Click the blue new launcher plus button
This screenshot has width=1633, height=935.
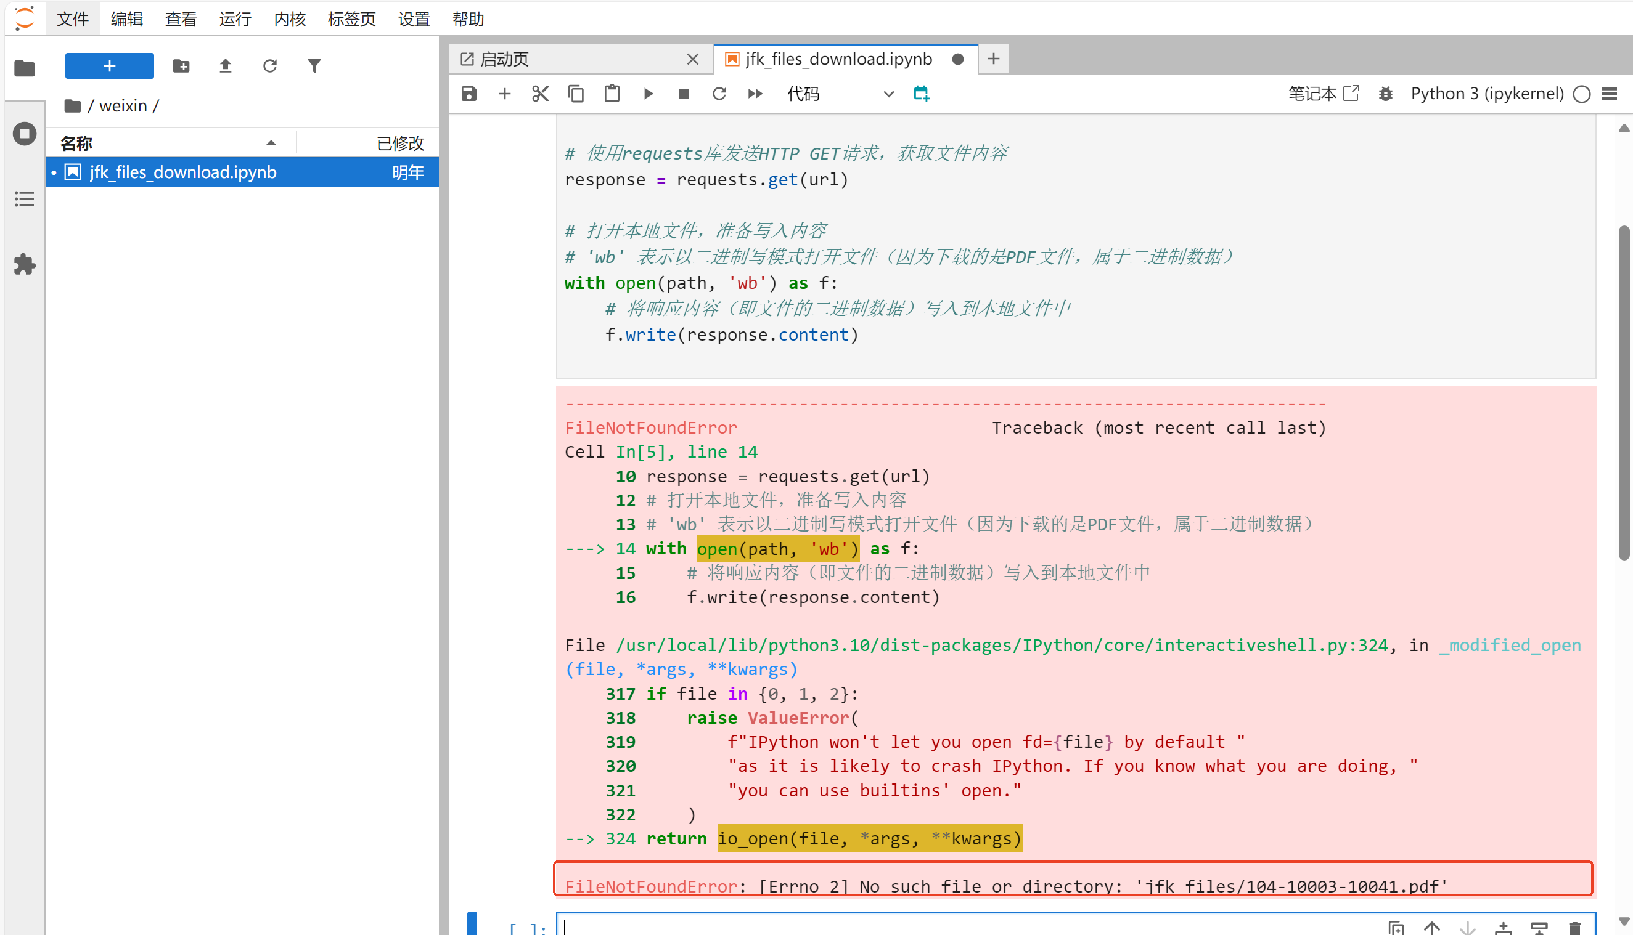(109, 65)
